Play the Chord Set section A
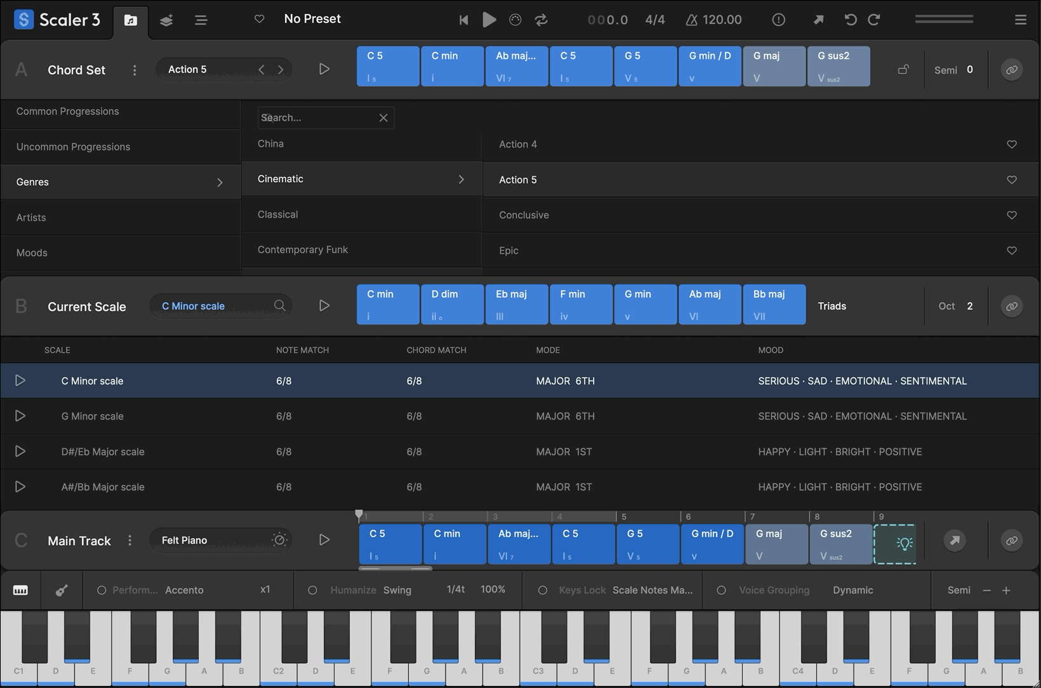 (x=324, y=69)
